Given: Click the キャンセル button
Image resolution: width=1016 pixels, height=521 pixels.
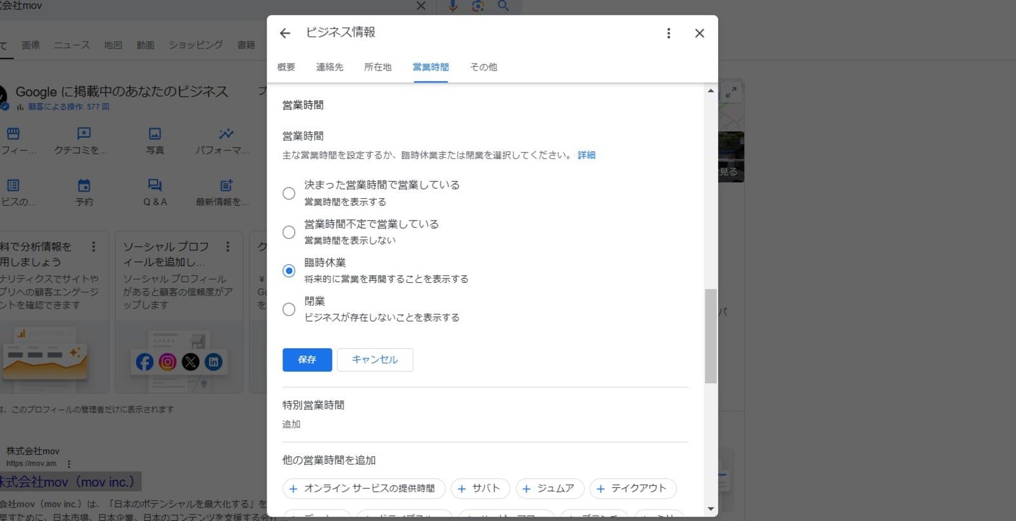Looking at the screenshot, I should pos(375,360).
